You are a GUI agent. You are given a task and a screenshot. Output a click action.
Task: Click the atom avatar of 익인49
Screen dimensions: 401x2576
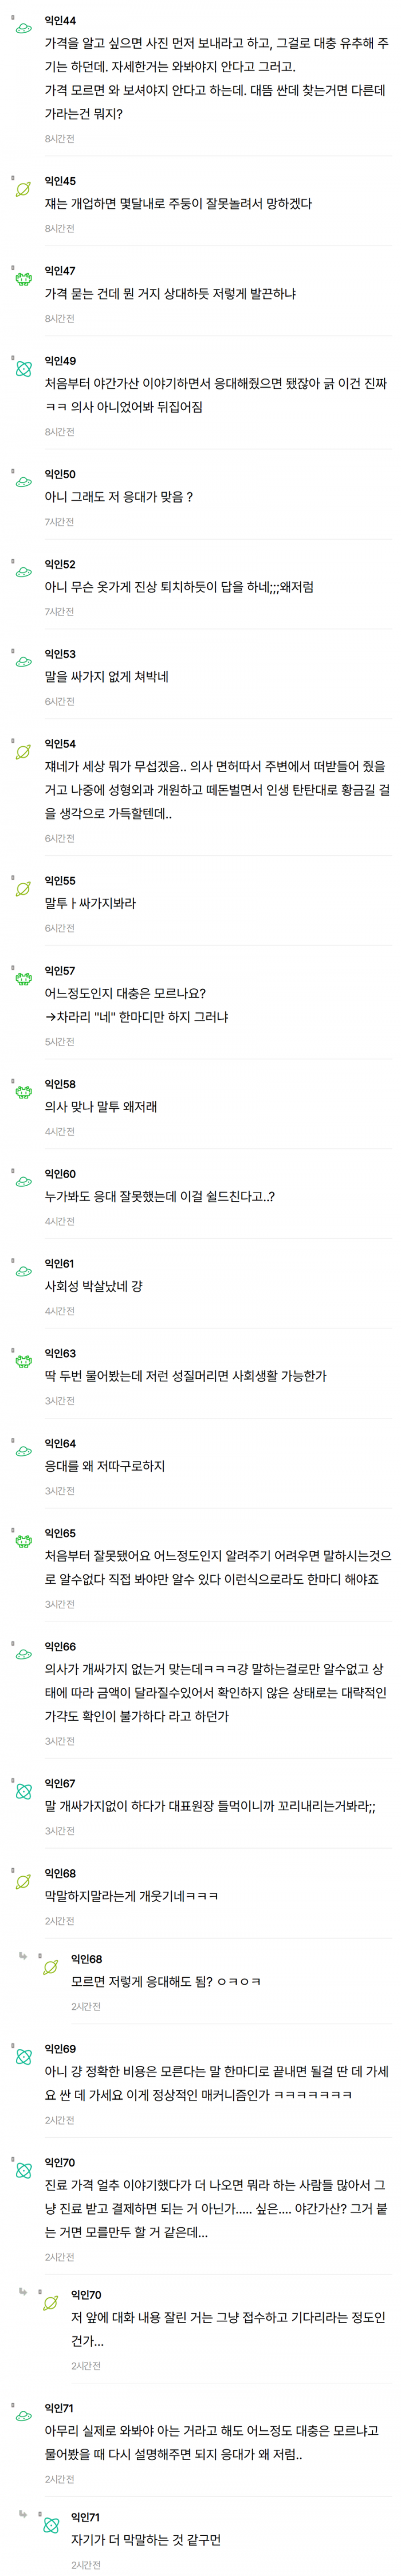click(x=23, y=369)
